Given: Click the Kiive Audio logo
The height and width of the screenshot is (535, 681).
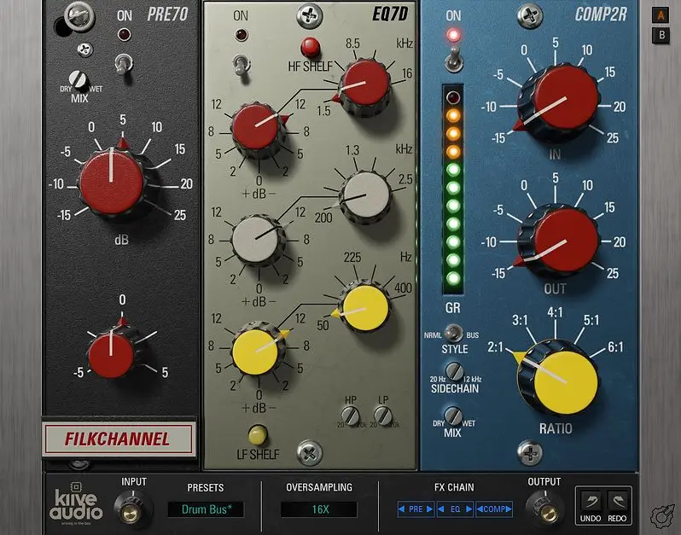Looking at the screenshot, I should [x=77, y=503].
